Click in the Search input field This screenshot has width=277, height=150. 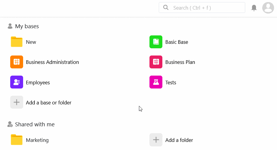tap(207, 8)
